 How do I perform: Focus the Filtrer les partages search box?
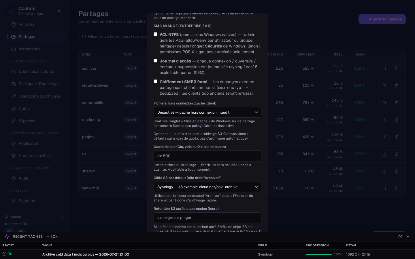click(x=113, y=37)
